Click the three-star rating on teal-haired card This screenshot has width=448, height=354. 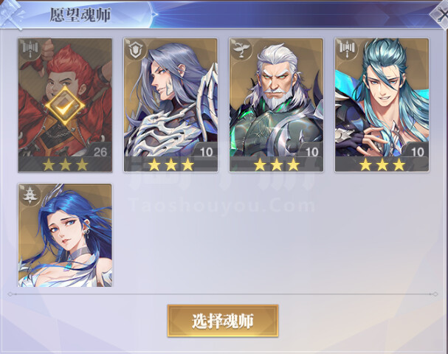(382, 164)
